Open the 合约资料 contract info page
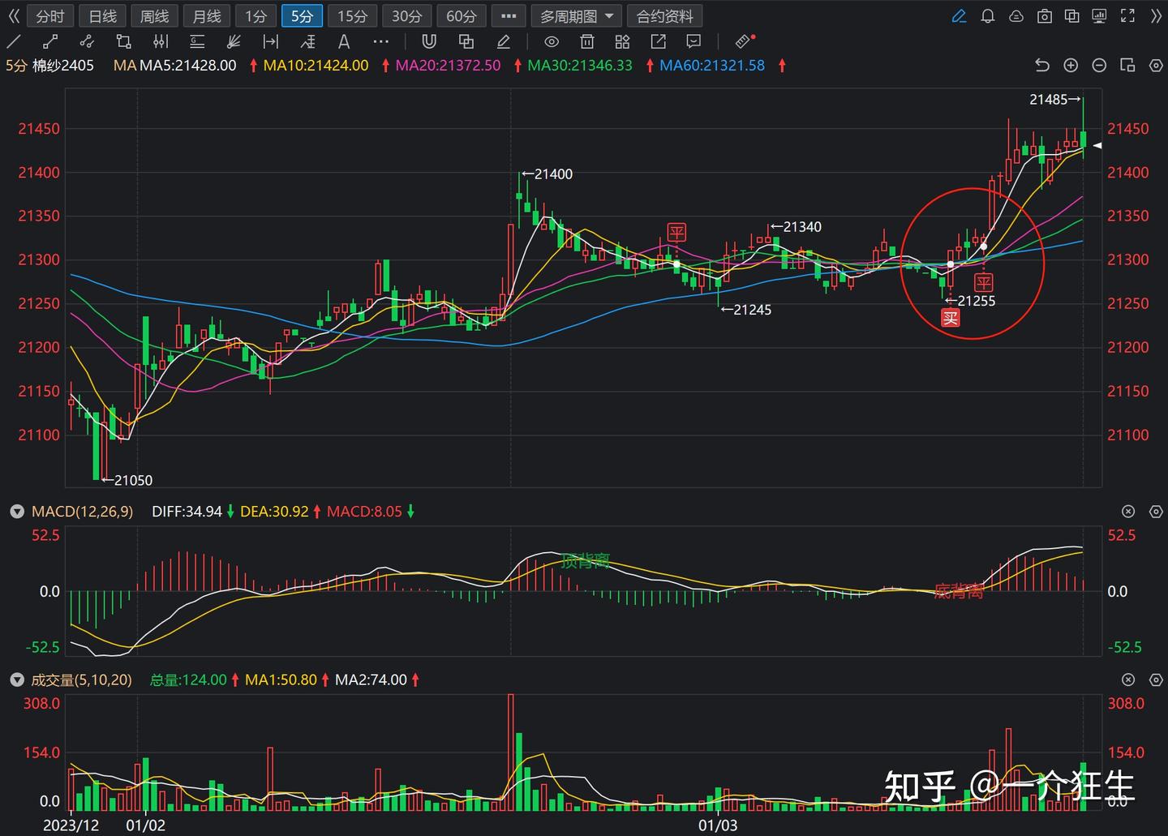Viewport: 1168px width, 836px height. (x=664, y=15)
